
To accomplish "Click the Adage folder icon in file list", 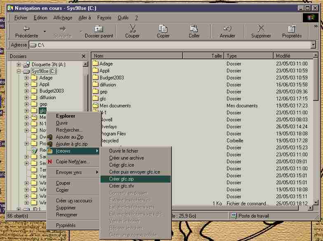I will click(x=96, y=63).
